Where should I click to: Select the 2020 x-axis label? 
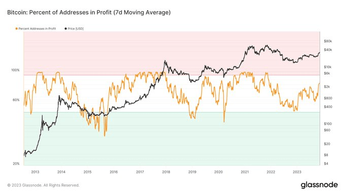219,172
